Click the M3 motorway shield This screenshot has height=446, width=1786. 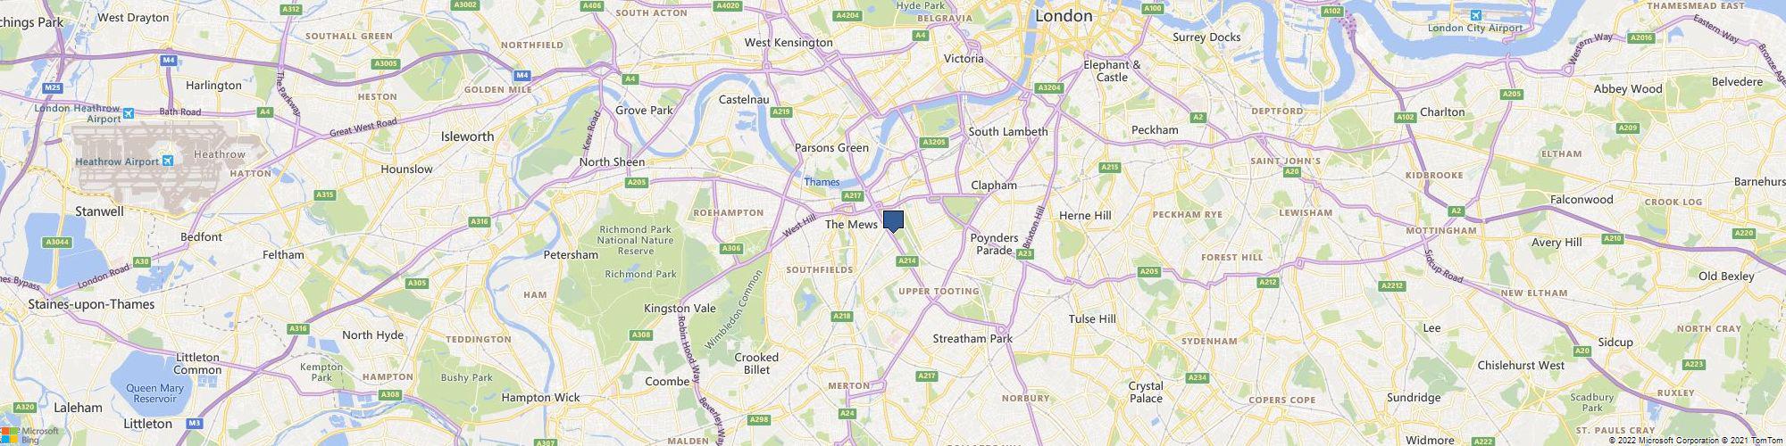pos(196,423)
